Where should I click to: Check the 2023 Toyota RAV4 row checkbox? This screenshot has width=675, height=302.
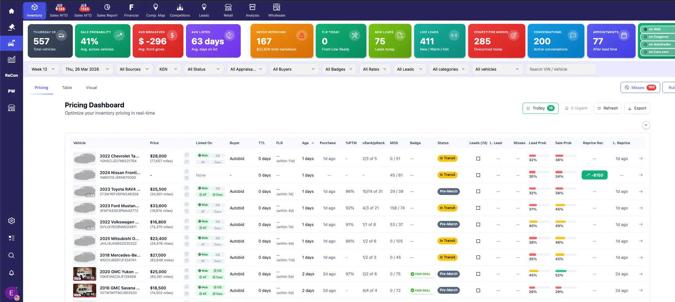pyautogui.click(x=478, y=191)
